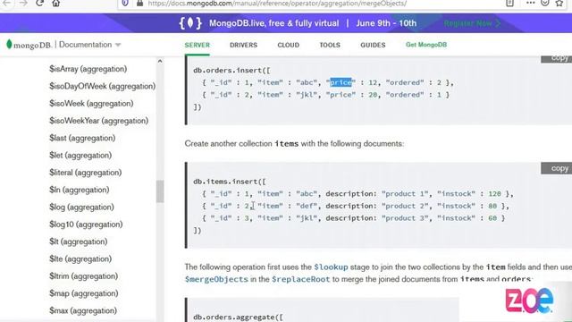This screenshot has height=322, width=572.
Task: Open $isoWeekYear (aggregation) in sidebar
Action: click(x=98, y=121)
